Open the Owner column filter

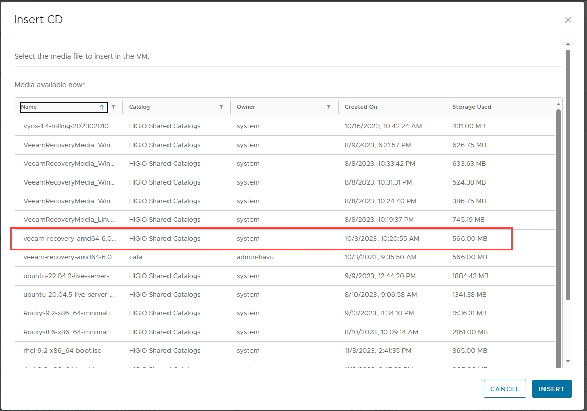click(329, 107)
